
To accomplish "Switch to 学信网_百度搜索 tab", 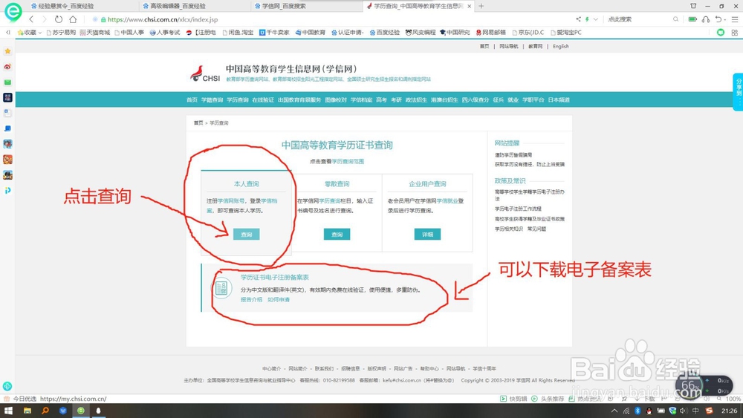I will coord(284,6).
